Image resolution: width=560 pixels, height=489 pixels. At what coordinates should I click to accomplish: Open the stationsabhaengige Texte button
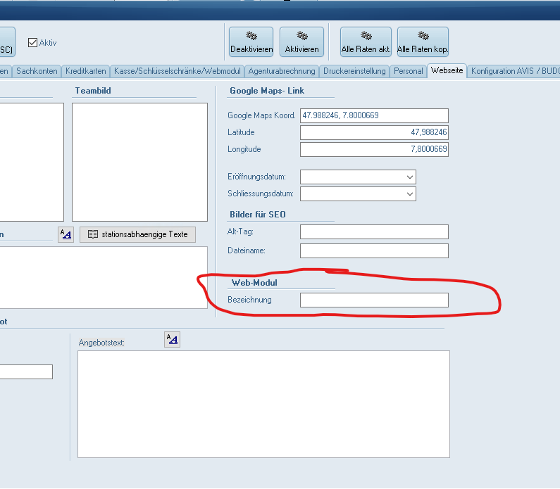(137, 234)
